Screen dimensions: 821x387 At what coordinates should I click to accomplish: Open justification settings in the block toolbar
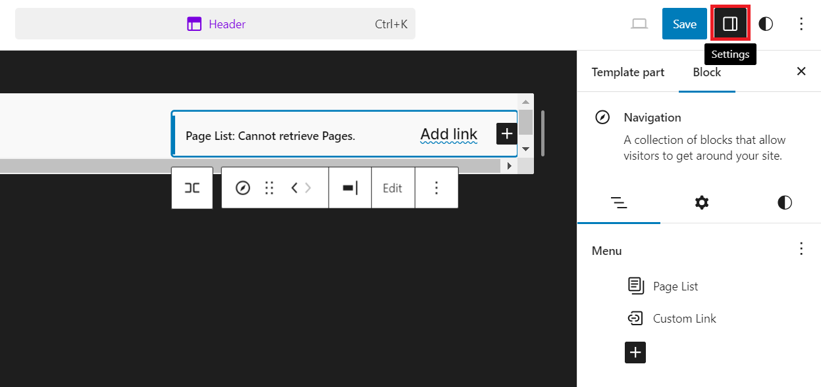(350, 187)
